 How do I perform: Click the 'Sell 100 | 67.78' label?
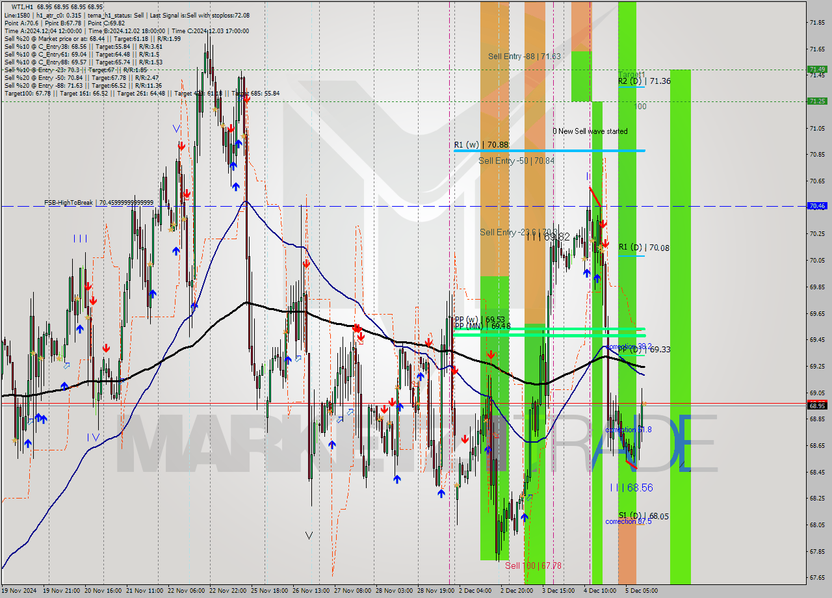[x=533, y=565]
